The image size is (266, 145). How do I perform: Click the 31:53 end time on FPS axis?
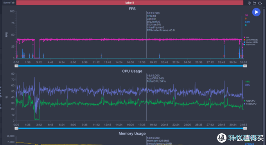(x=243, y=63)
